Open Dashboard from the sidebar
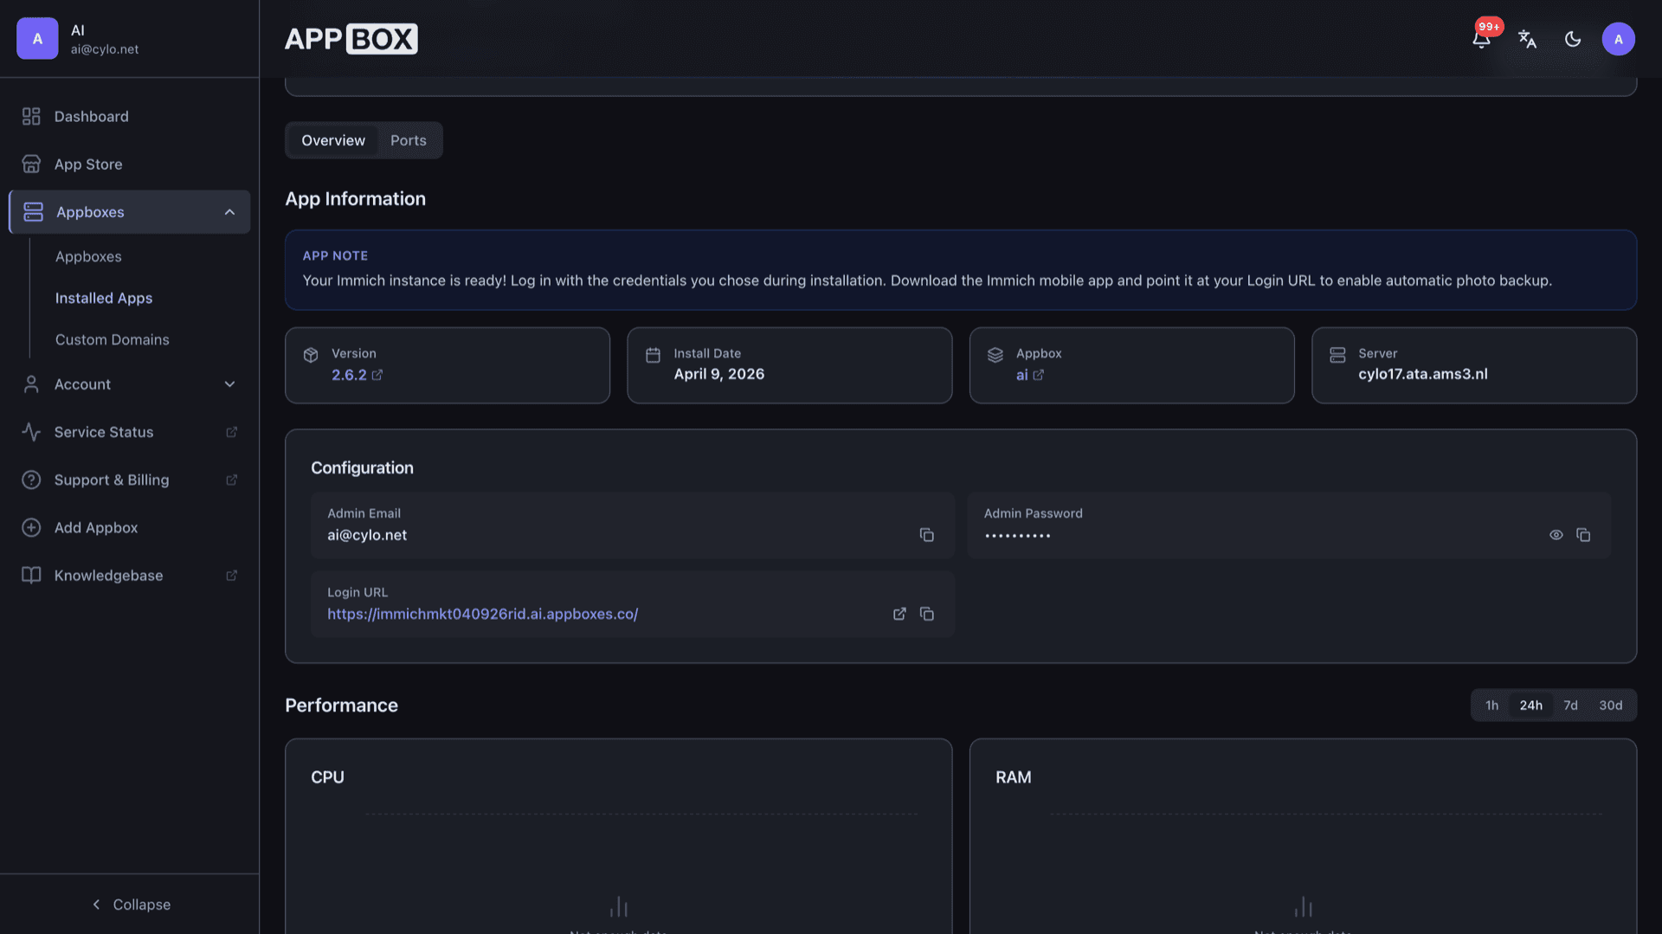 tap(130, 116)
